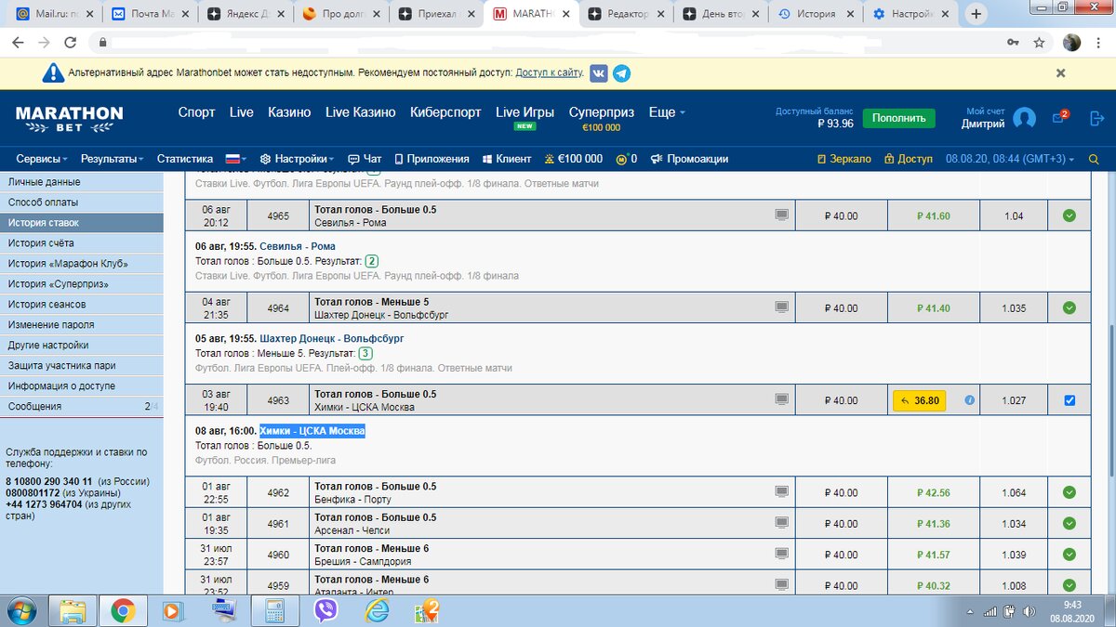This screenshot has height=627, width=1116.
Task: Click the bet slip icon for Севилья - Рома
Action: (781, 215)
